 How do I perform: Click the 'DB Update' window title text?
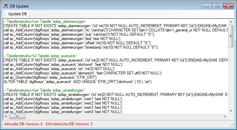[x=19, y=6]
